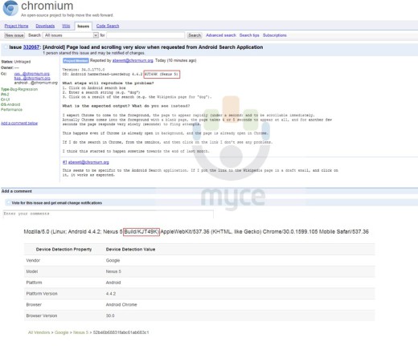The height and width of the screenshot is (346, 418).
Task: Click the Project Member badge
Action: [x=76, y=61]
